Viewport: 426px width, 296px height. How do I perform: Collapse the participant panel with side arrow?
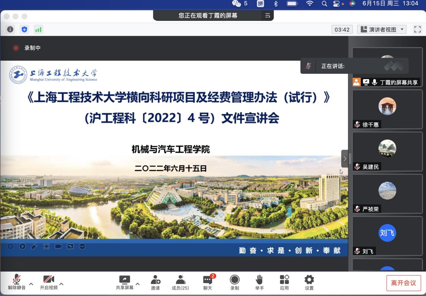(x=345, y=159)
